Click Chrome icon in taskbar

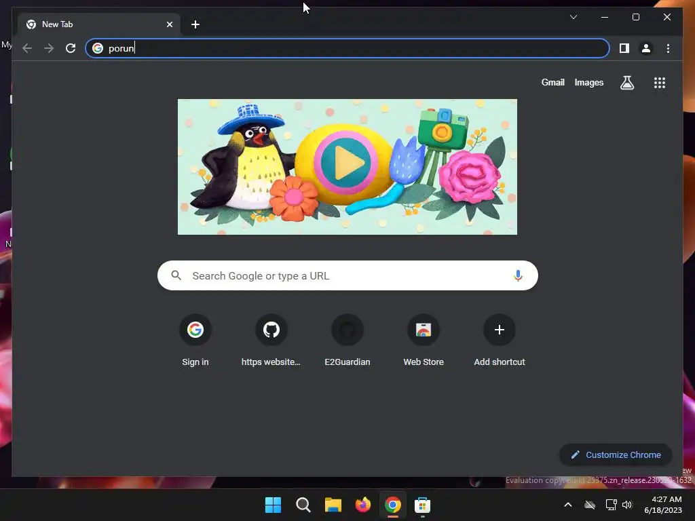point(393,505)
